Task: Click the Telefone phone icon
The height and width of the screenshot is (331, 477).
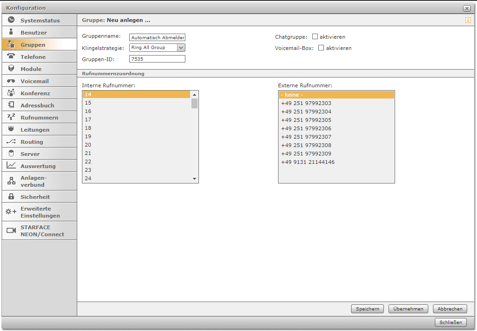Action: coord(11,56)
